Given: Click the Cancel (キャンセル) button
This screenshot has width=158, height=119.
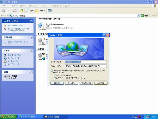Looking at the screenshot, I should [72, 83].
